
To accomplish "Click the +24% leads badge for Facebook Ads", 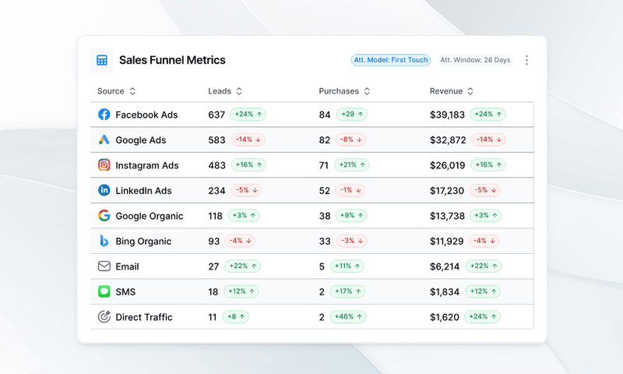I will [248, 114].
